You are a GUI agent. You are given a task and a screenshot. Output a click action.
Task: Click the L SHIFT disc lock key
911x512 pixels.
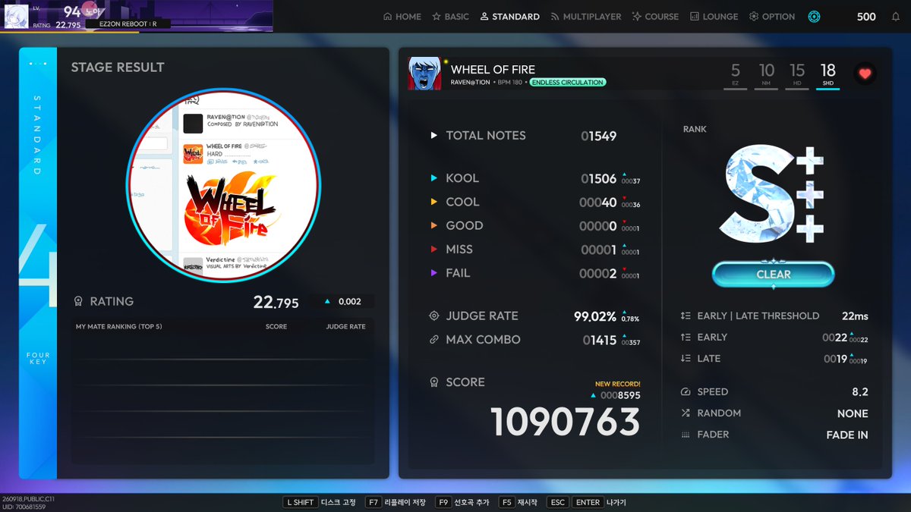click(299, 502)
